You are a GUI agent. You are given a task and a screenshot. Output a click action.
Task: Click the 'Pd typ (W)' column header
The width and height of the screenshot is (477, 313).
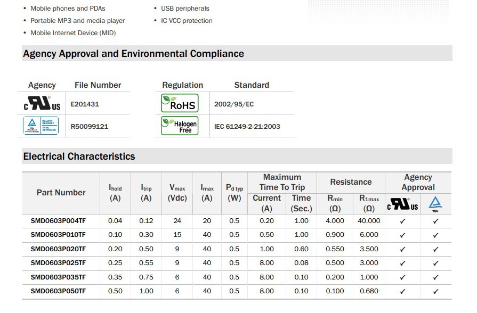[235, 193]
